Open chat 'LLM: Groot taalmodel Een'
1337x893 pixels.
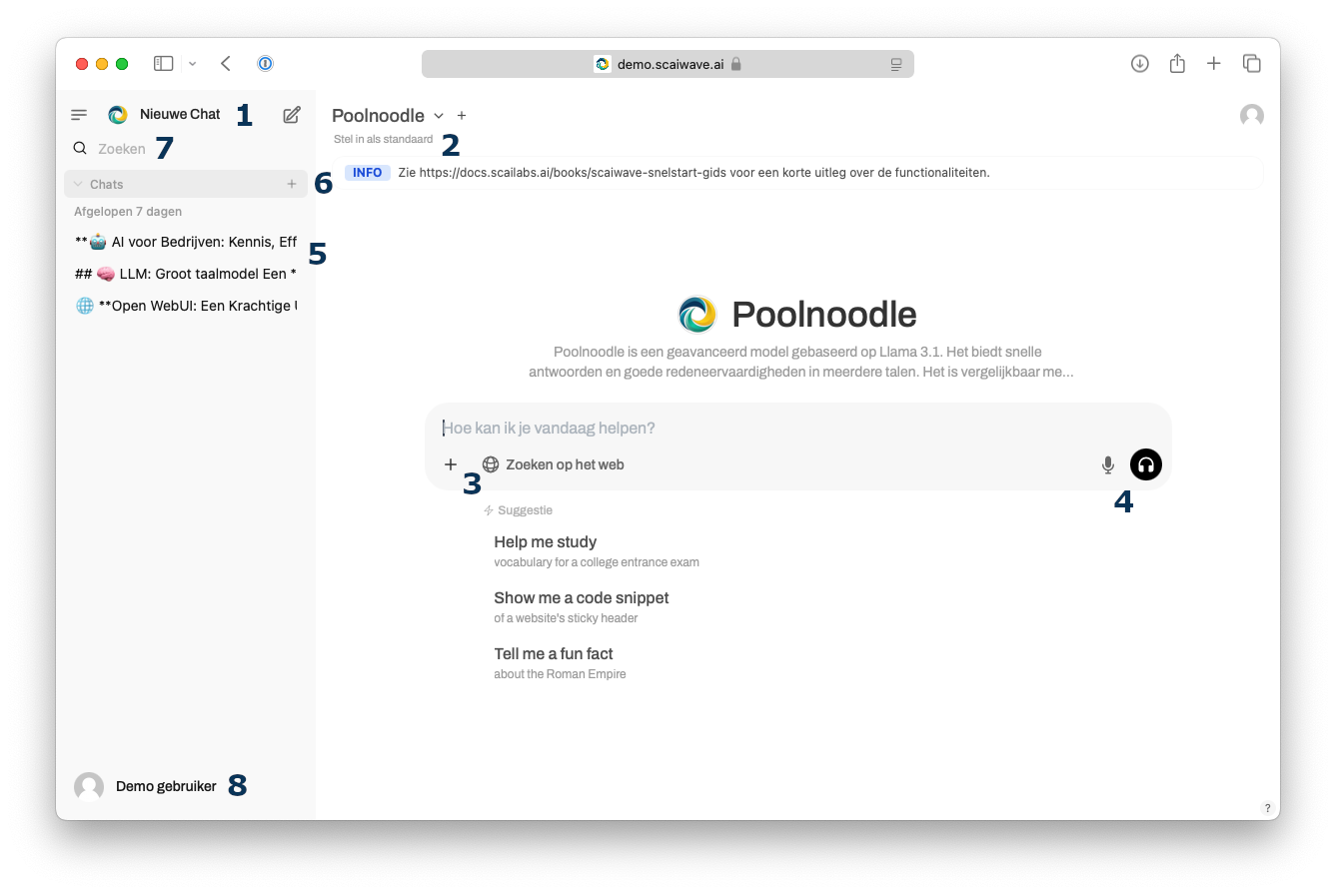186,274
